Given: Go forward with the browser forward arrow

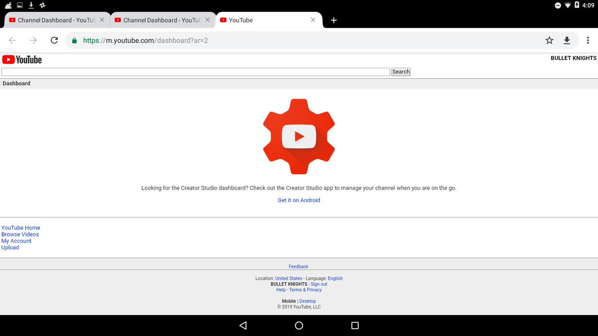Looking at the screenshot, I should click(x=33, y=40).
